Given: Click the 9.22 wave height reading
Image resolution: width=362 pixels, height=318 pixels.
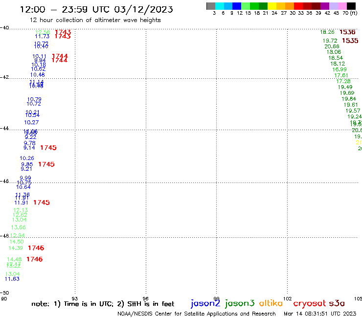Looking at the screenshot, I should tap(30, 137).
